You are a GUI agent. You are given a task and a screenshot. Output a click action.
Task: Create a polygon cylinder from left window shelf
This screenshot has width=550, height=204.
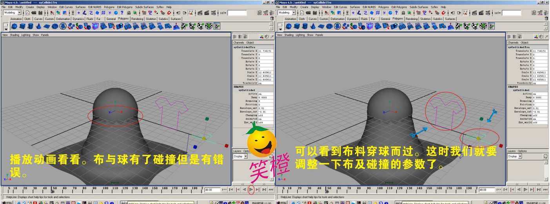31,27
